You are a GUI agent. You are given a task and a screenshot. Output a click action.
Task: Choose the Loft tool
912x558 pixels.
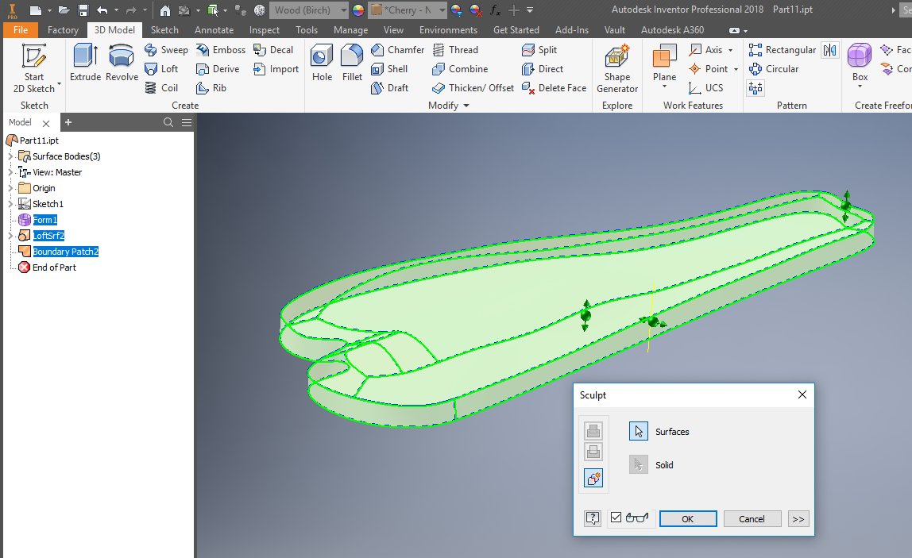point(161,68)
